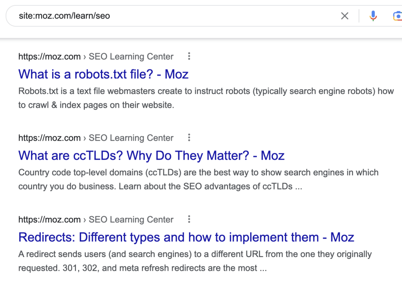Click the https://moz.com URL above the Redirects result

pyautogui.click(x=49, y=220)
